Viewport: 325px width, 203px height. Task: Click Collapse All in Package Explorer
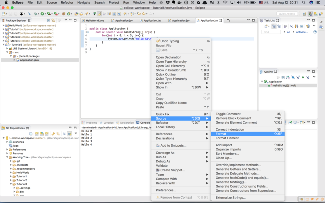(48, 20)
